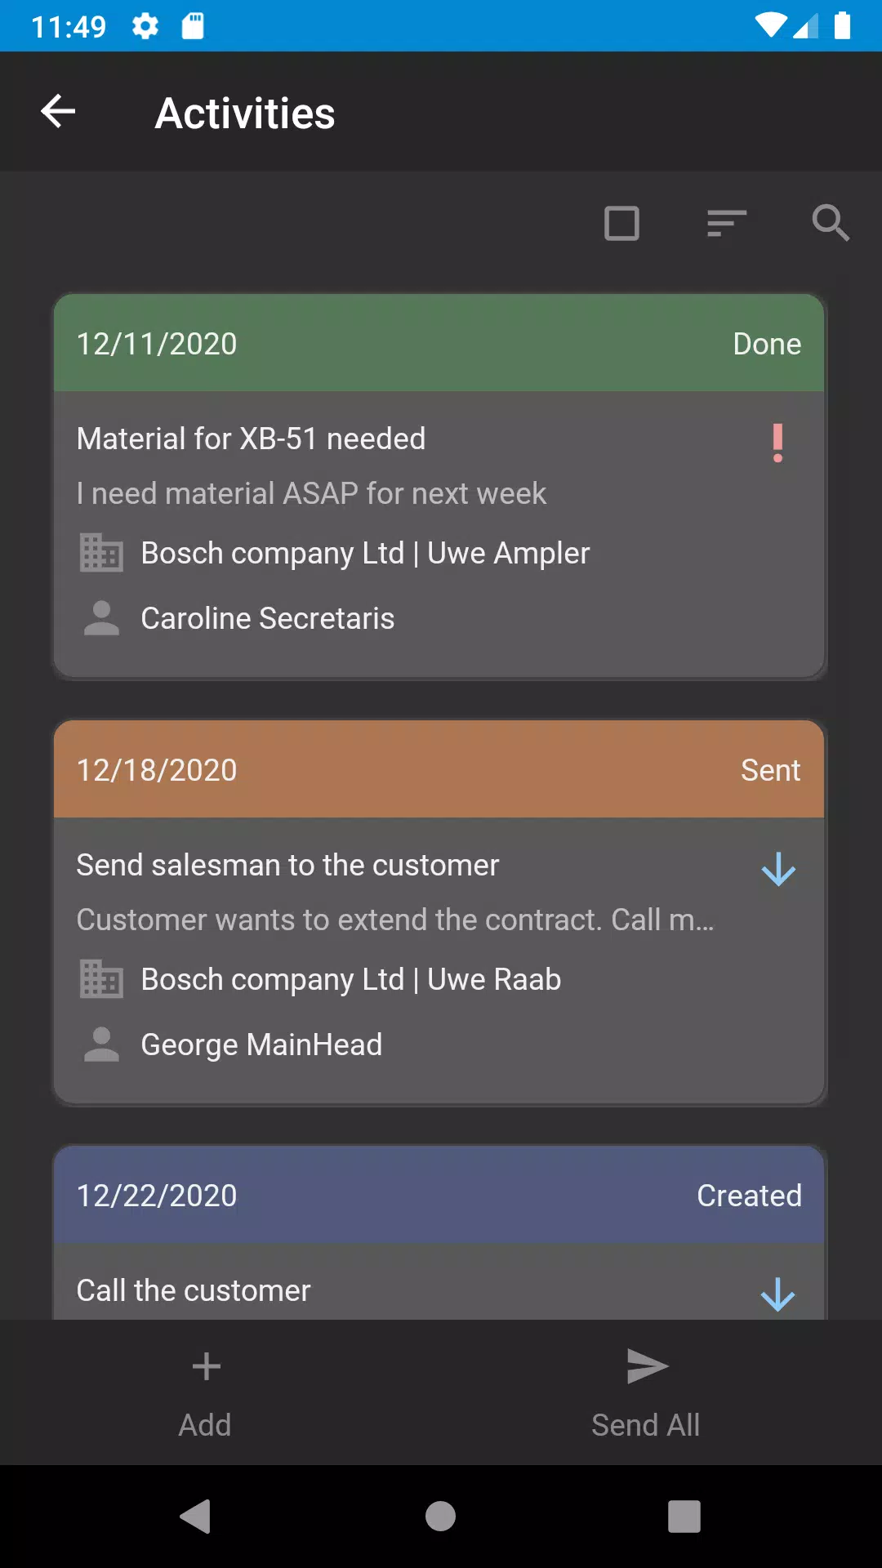Screen dimensions: 882x1568
Task: Click the person icon beside George MainHead
Action: pyautogui.click(x=101, y=1045)
